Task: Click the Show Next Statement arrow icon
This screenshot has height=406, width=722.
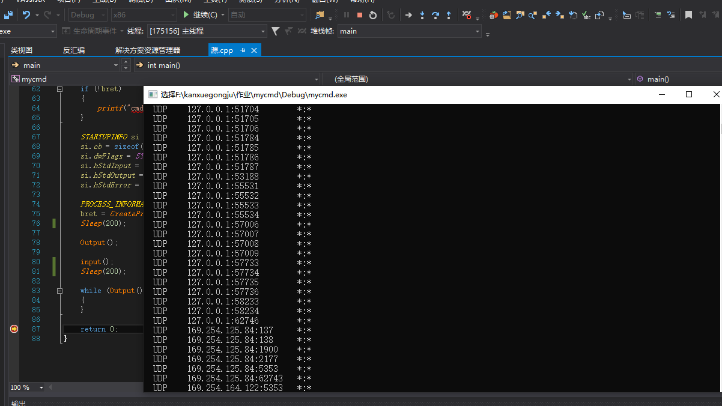Action: pyautogui.click(x=408, y=14)
